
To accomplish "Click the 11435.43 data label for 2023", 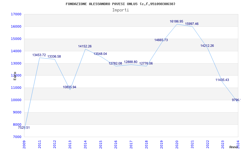I will pos(222,80).
